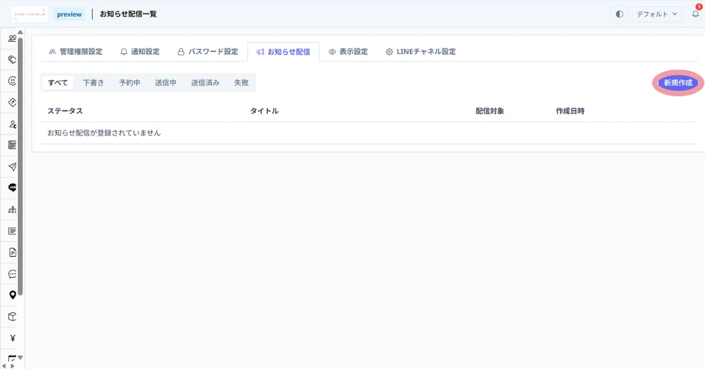Open the LINE sidebar icon

pyautogui.click(x=12, y=188)
